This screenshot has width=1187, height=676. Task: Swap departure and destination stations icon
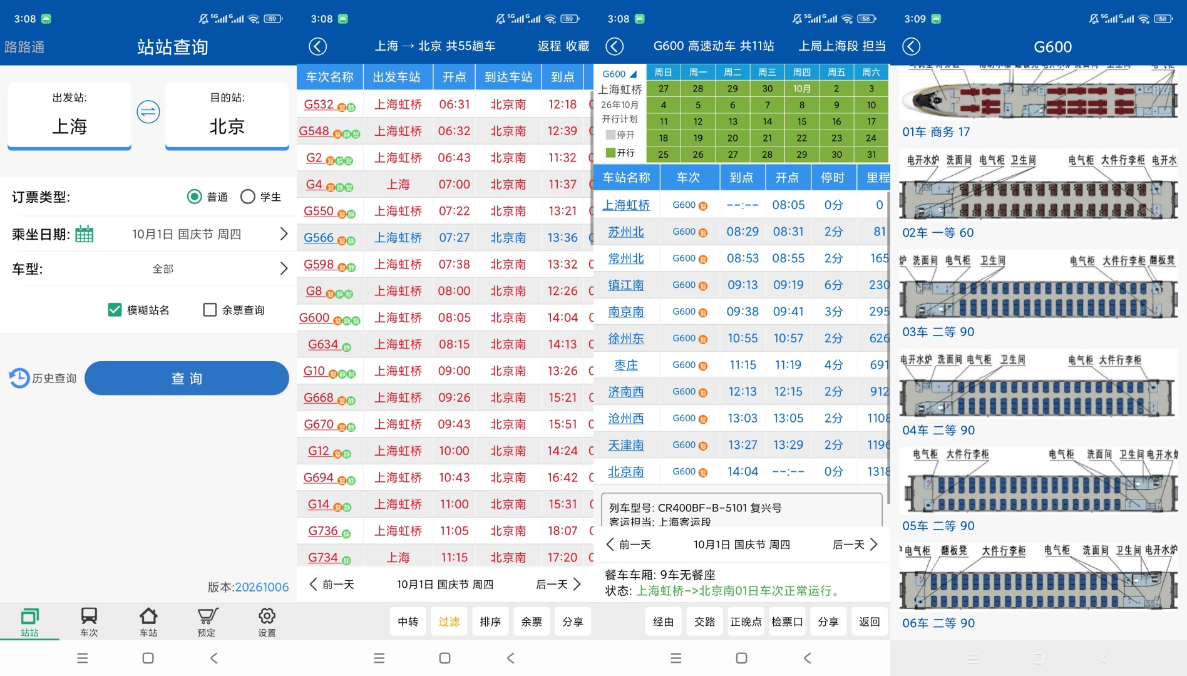(148, 113)
